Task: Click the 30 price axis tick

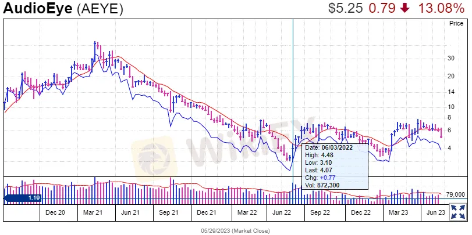Action: pos(451,58)
